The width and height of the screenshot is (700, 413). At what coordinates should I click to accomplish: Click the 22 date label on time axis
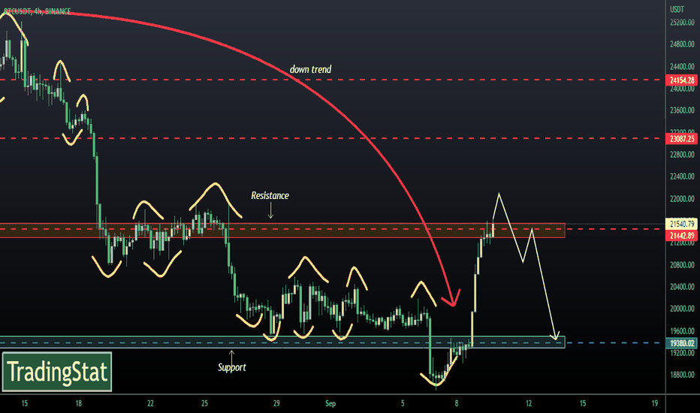click(x=150, y=403)
